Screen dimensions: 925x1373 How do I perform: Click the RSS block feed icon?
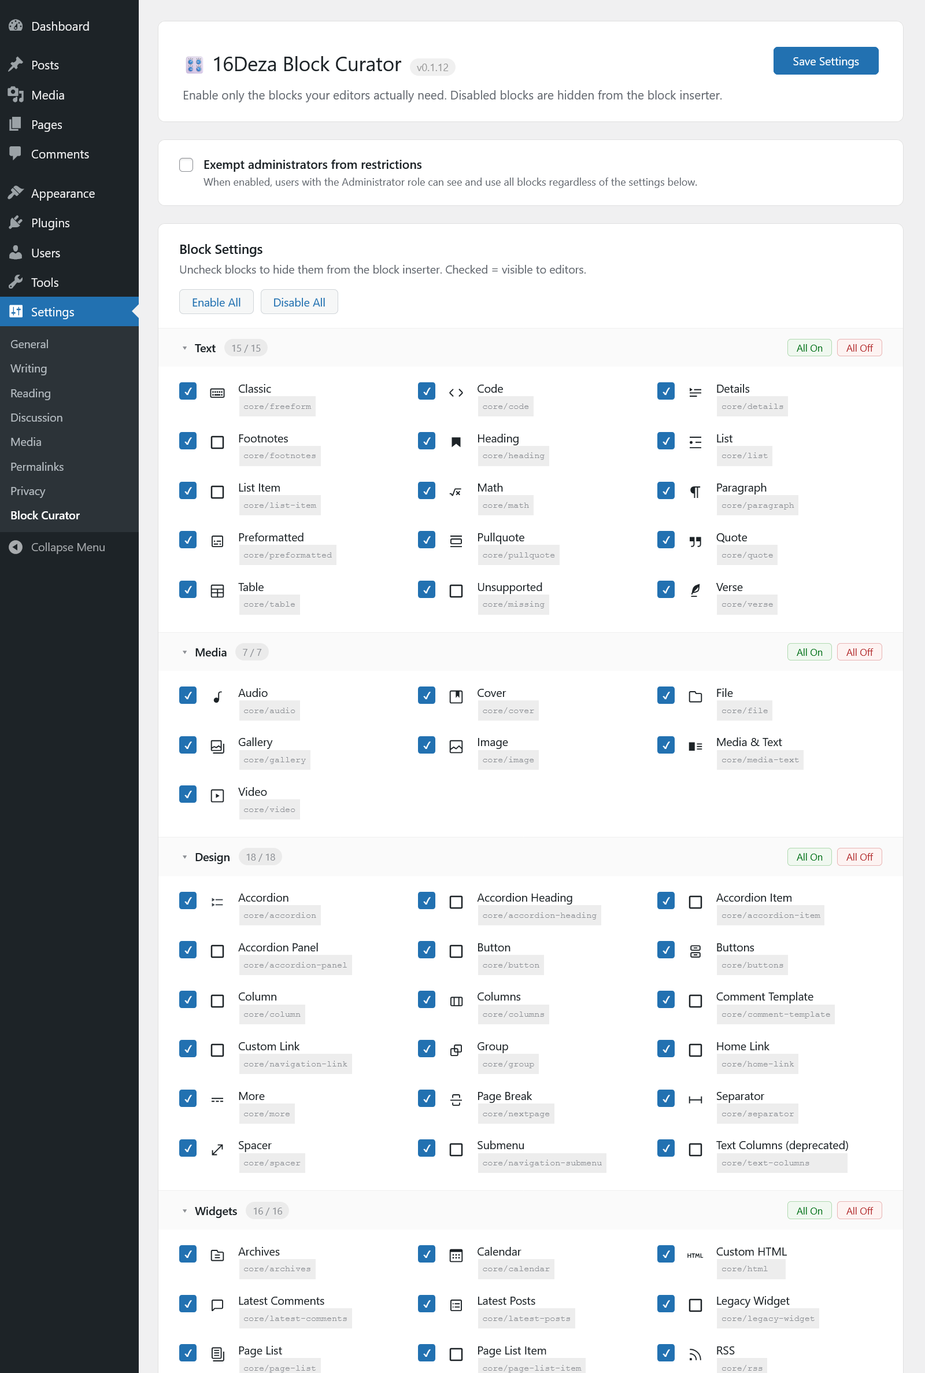coord(695,1354)
